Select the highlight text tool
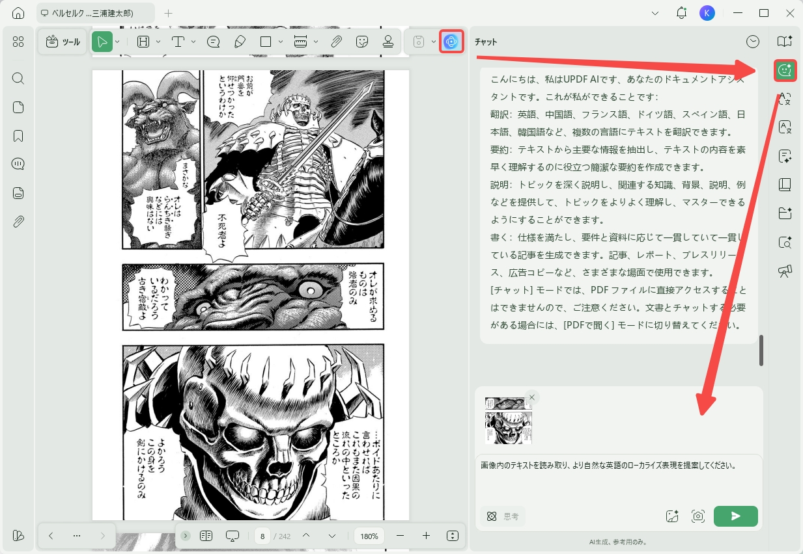The width and height of the screenshot is (803, 554). pyautogui.click(x=143, y=42)
